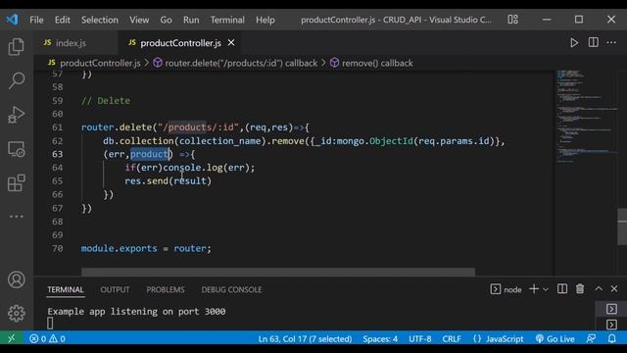Open Run and Debug view
This screenshot has height=353, width=627.
tap(16, 115)
